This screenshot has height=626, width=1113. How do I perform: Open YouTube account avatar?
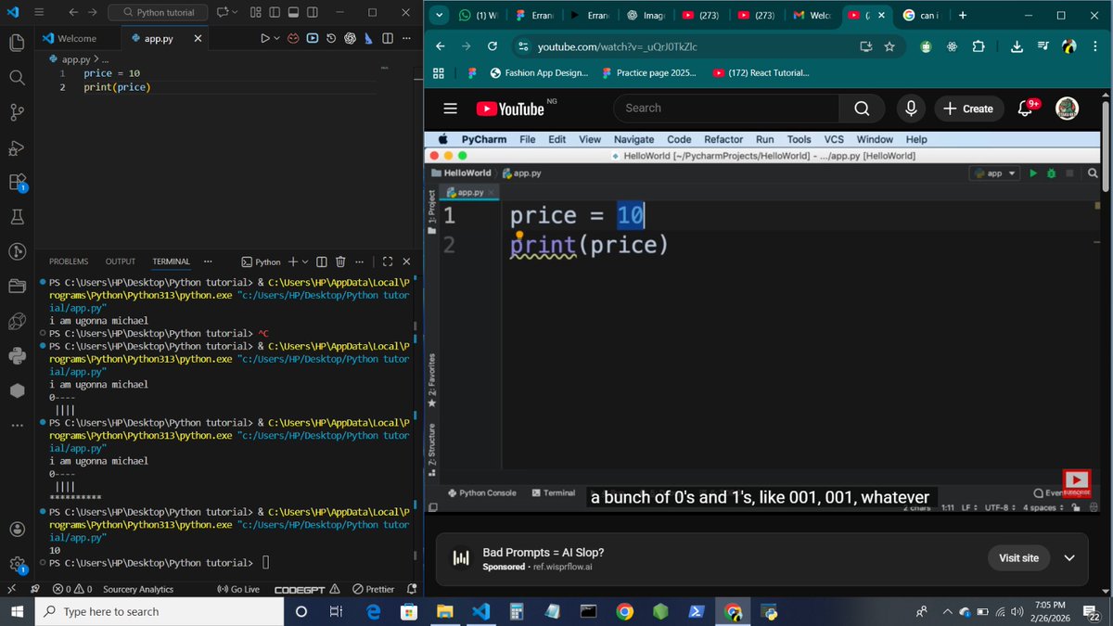(x=1068, y=109)
